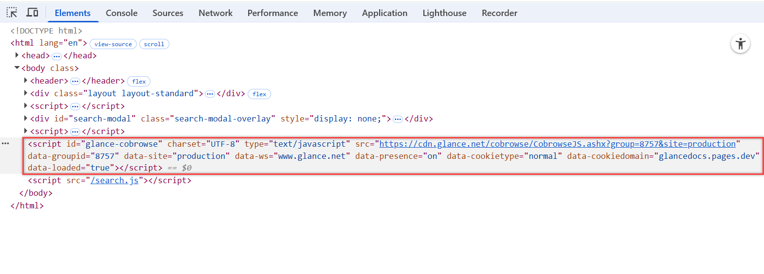Toggle flex badge on layout-standard div

pos(259,94)
